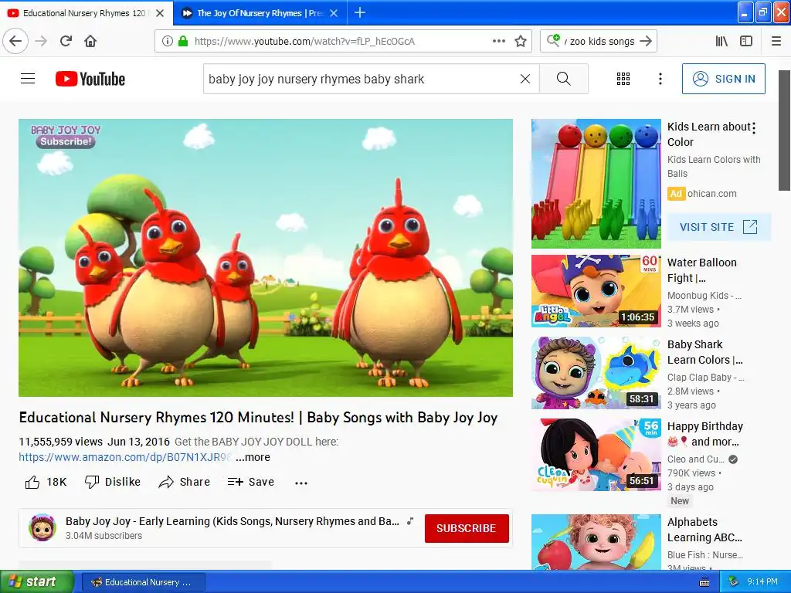Subscribe to Baby Joy Joy channel

[466, 528]
